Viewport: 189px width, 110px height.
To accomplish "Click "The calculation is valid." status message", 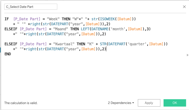I will coord(21,103).
